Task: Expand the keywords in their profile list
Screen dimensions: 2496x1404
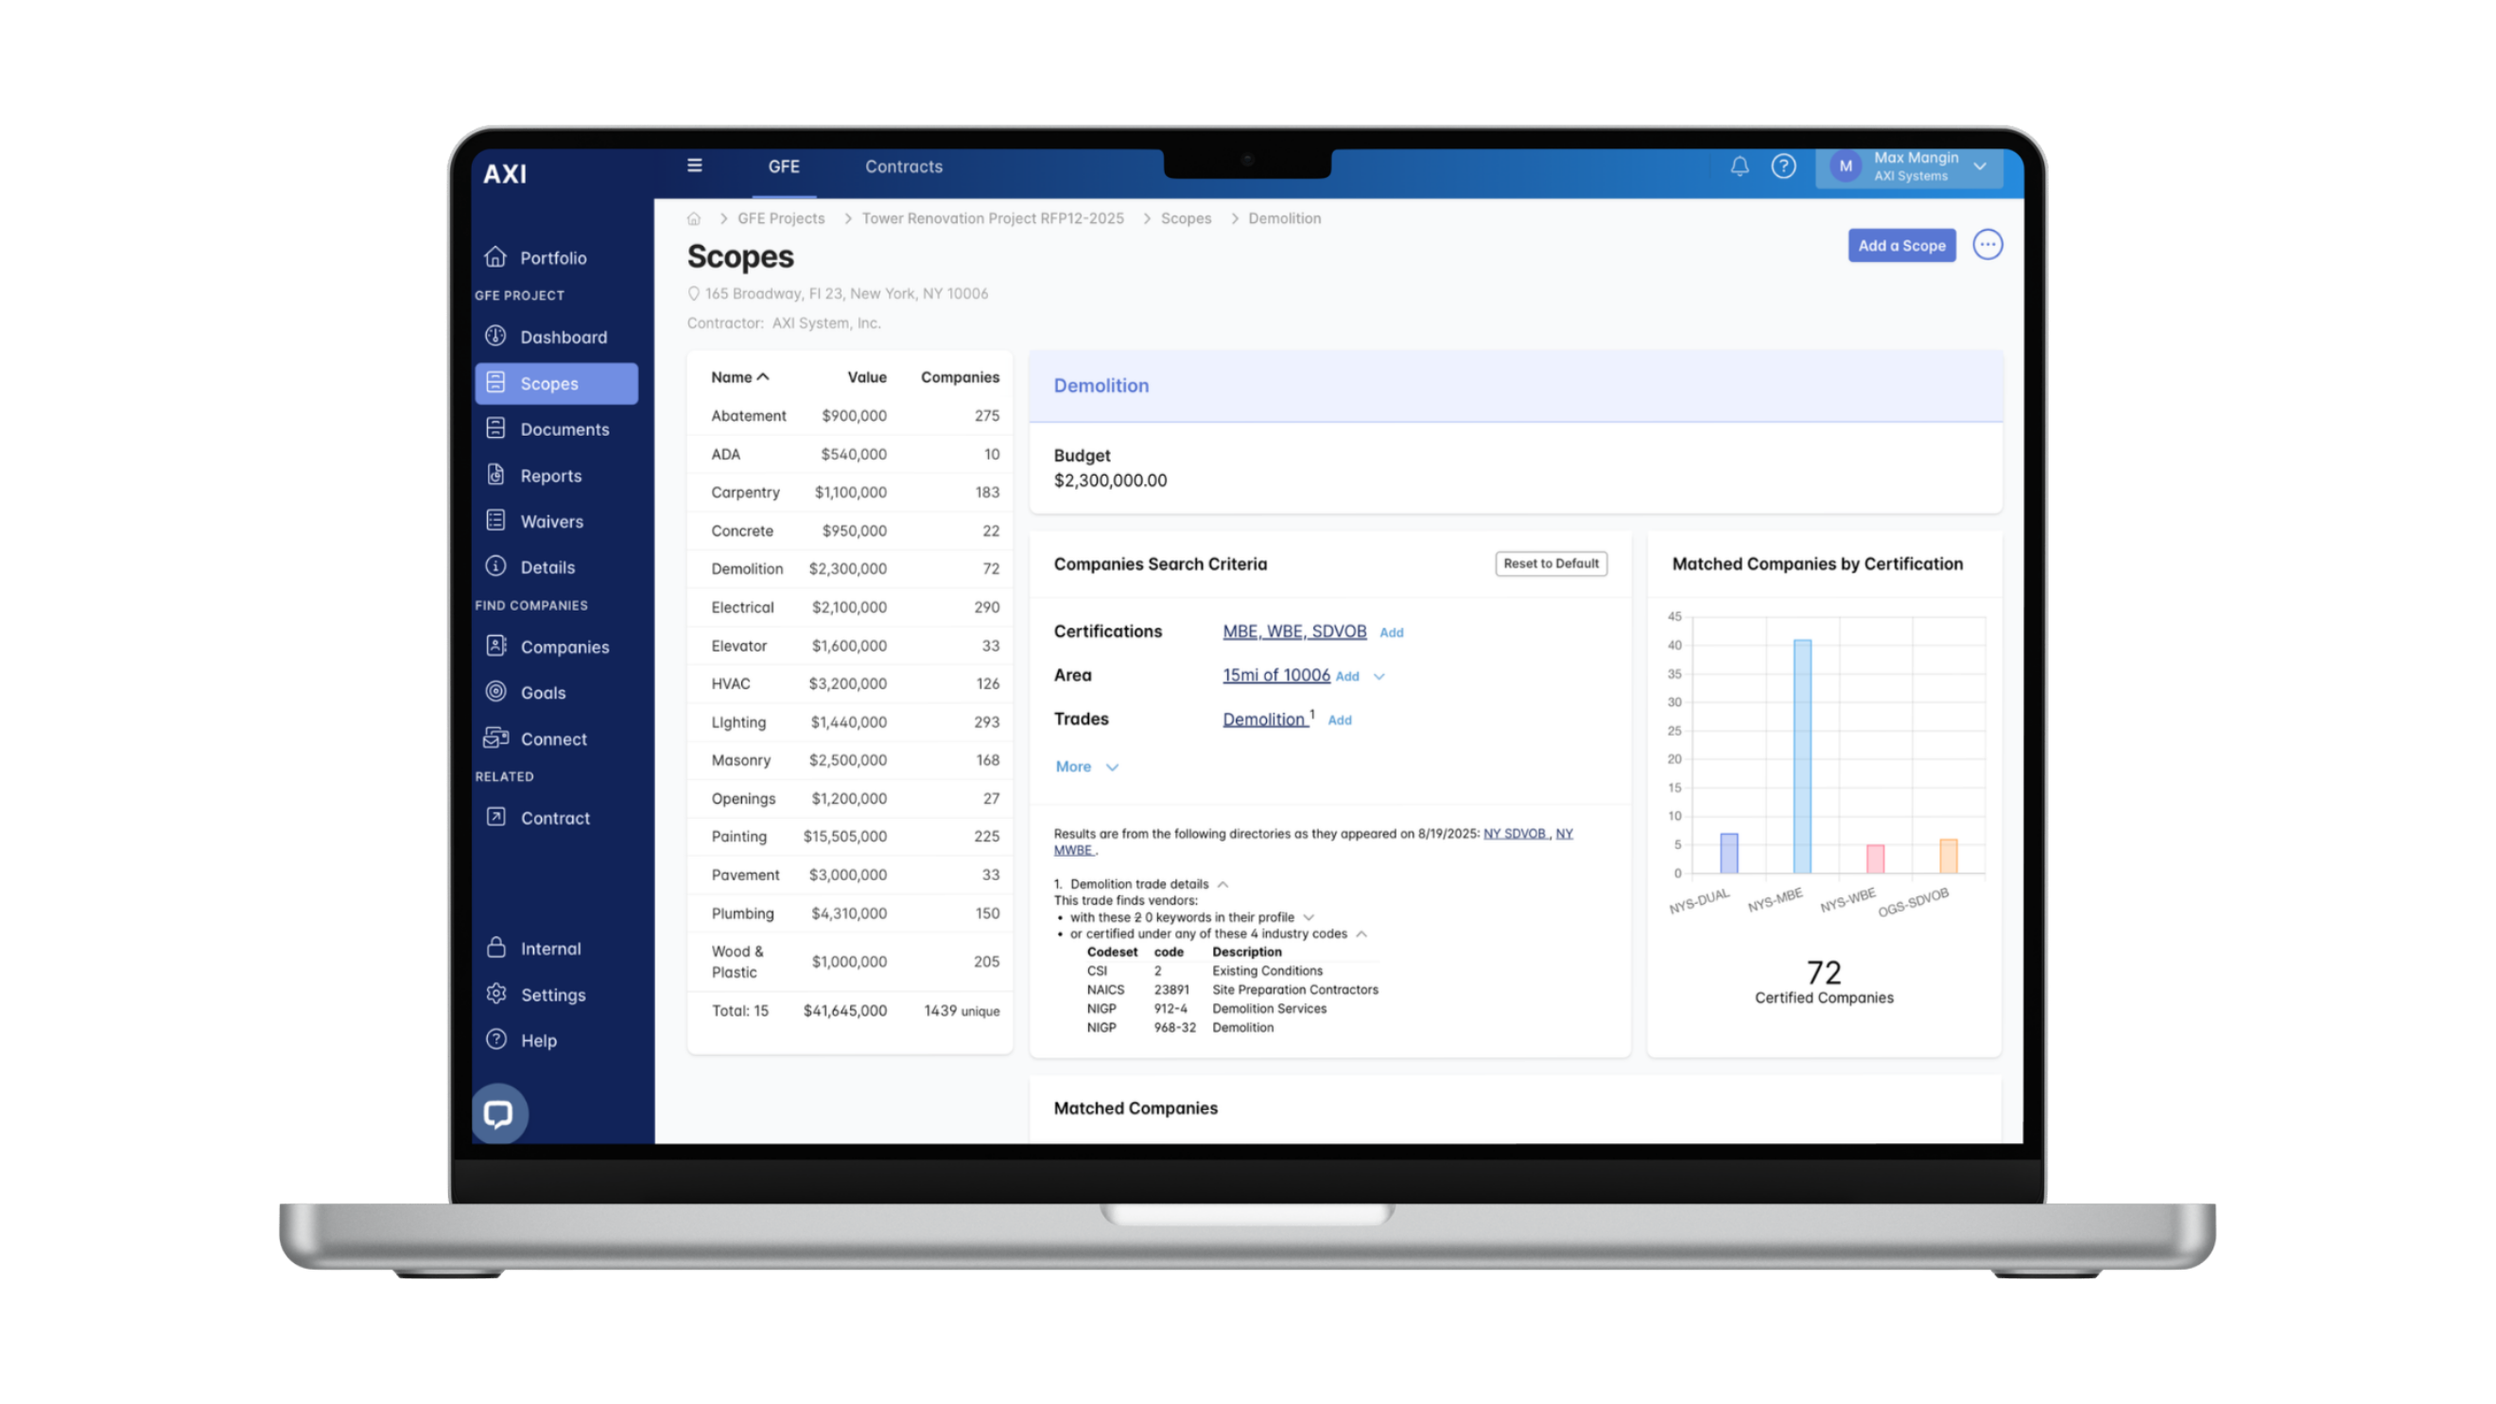Action: pyautogui.click(x=1309, y=918)
